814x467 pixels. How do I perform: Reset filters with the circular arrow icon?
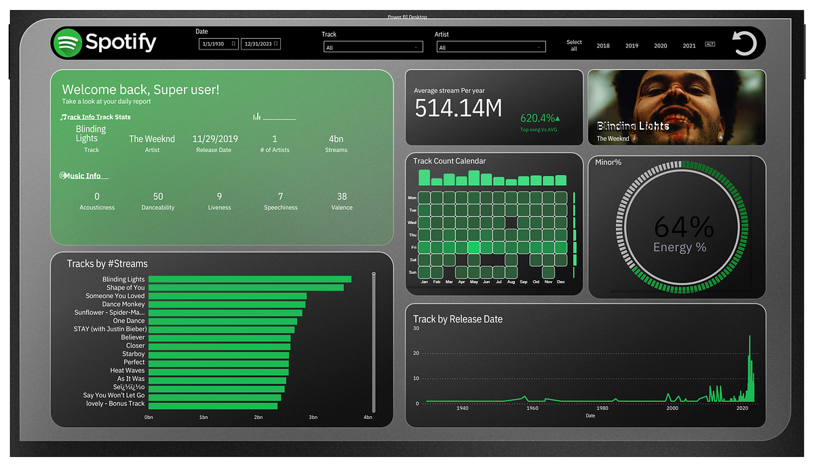(x=744, y=43)
